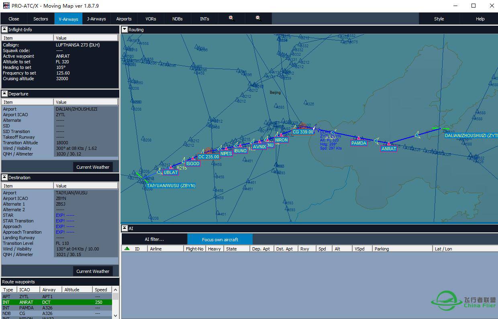The width and height of the screenshot is (498, 319).
Task: Enable the VORs map layer
Action: click(151, 19)
